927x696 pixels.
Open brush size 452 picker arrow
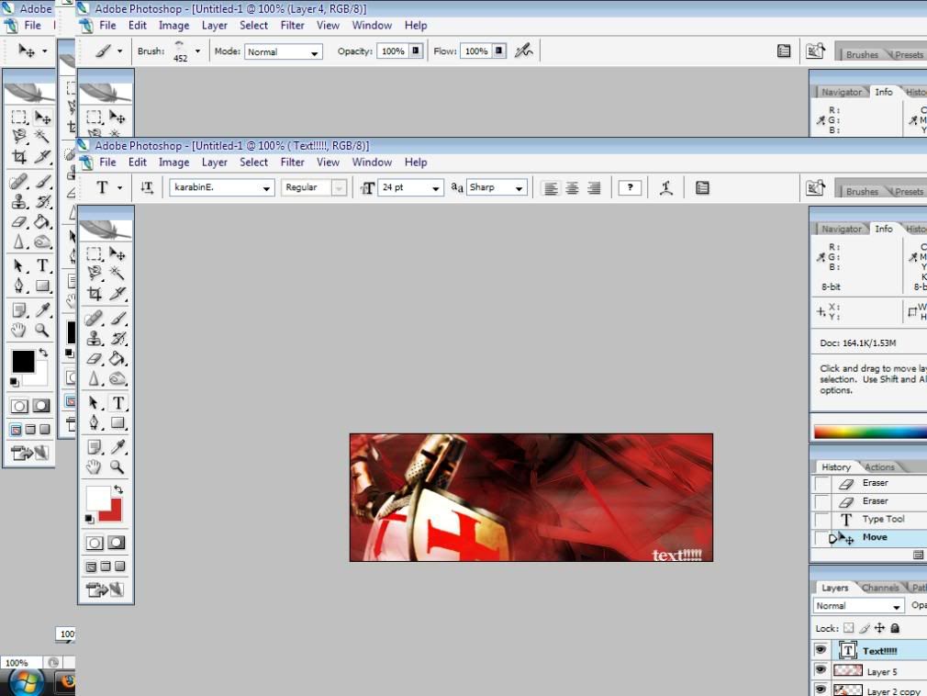[197, 51]
